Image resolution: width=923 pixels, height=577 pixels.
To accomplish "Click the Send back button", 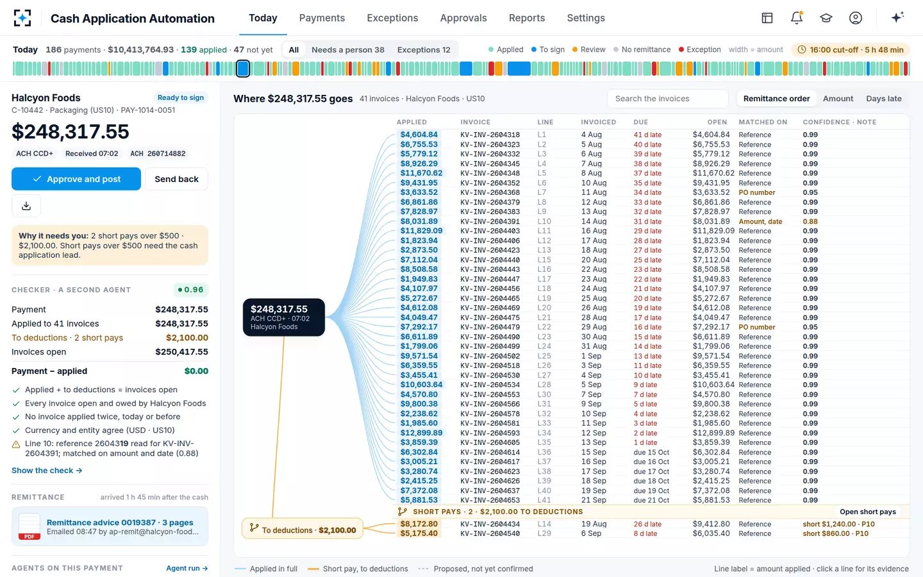I will (x=176, y=179).
